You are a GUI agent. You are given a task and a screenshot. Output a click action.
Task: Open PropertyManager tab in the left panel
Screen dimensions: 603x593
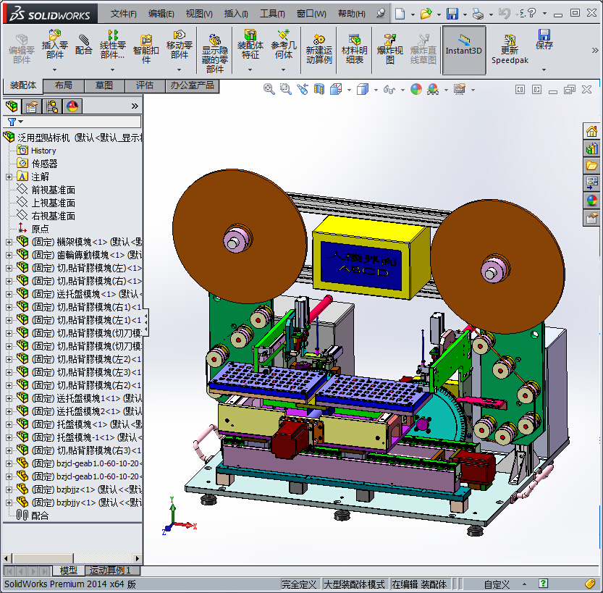pos(32,106)
